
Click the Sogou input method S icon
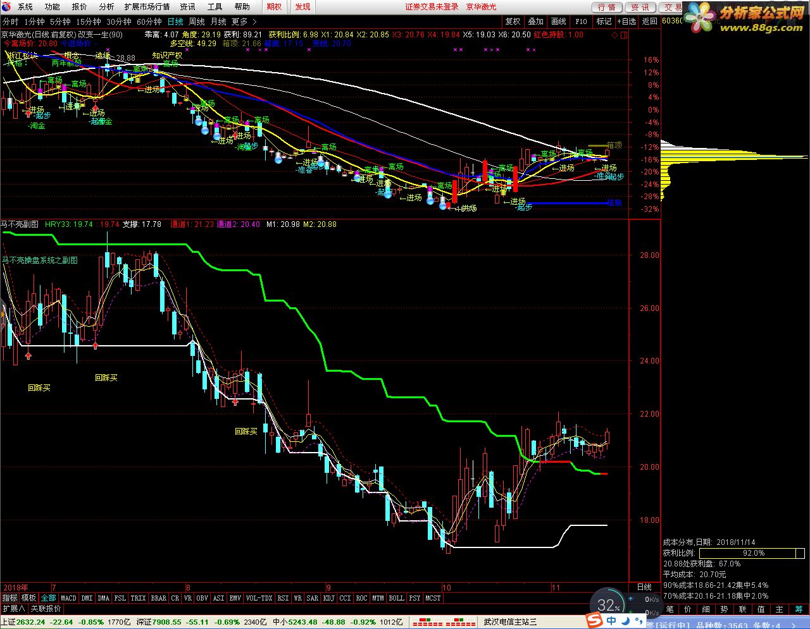point(594,621)
